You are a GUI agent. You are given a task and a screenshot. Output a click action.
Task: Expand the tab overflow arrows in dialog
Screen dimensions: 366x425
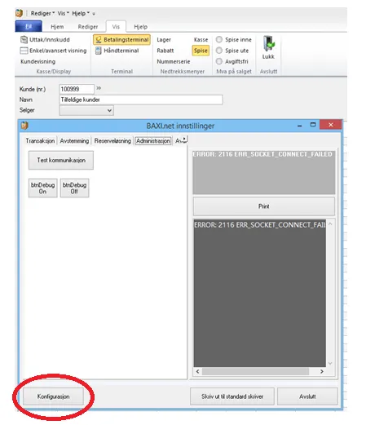tap(184, 139)
